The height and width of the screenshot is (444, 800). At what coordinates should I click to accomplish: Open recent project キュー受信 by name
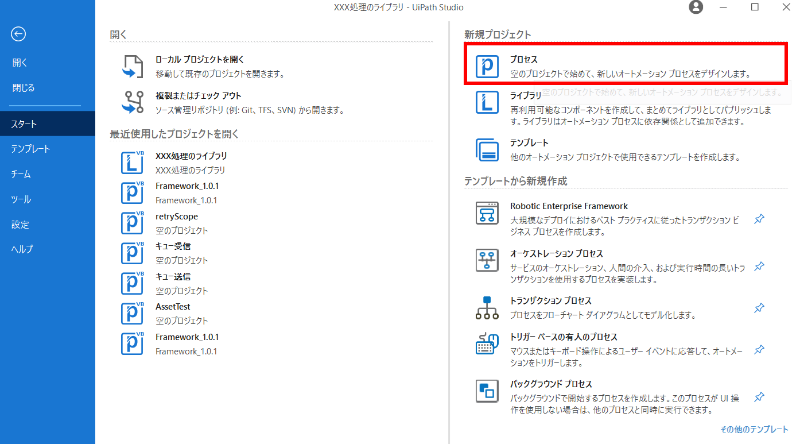(173, 246)
